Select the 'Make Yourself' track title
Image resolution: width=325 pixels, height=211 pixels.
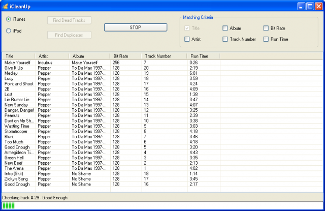[x=17, y=63]
